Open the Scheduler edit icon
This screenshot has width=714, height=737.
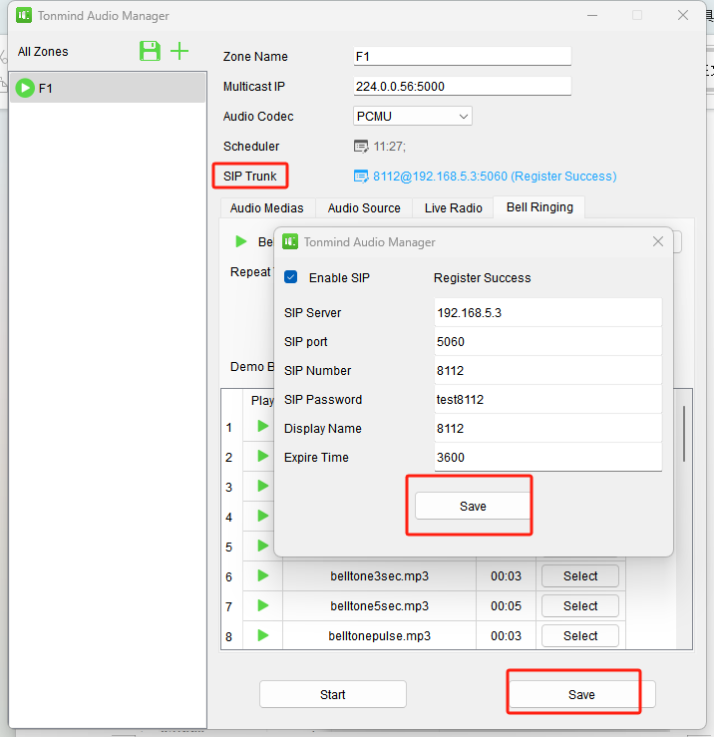(x=361, y=147)
